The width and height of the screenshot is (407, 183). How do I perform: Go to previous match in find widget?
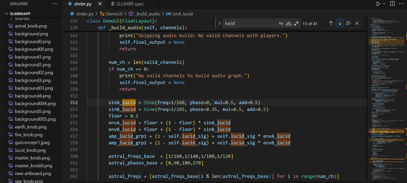[x=331, y=23]
